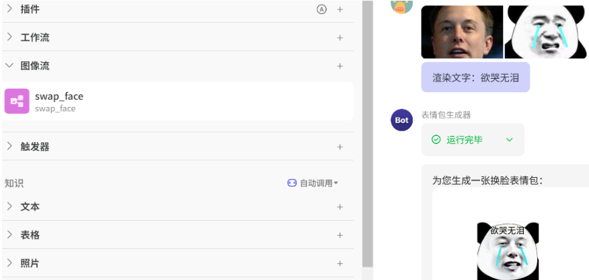Screen dimensions: 589x280
Task: Add a trigger with the 触发器 plus icon
Action: (x=340, y=147)
